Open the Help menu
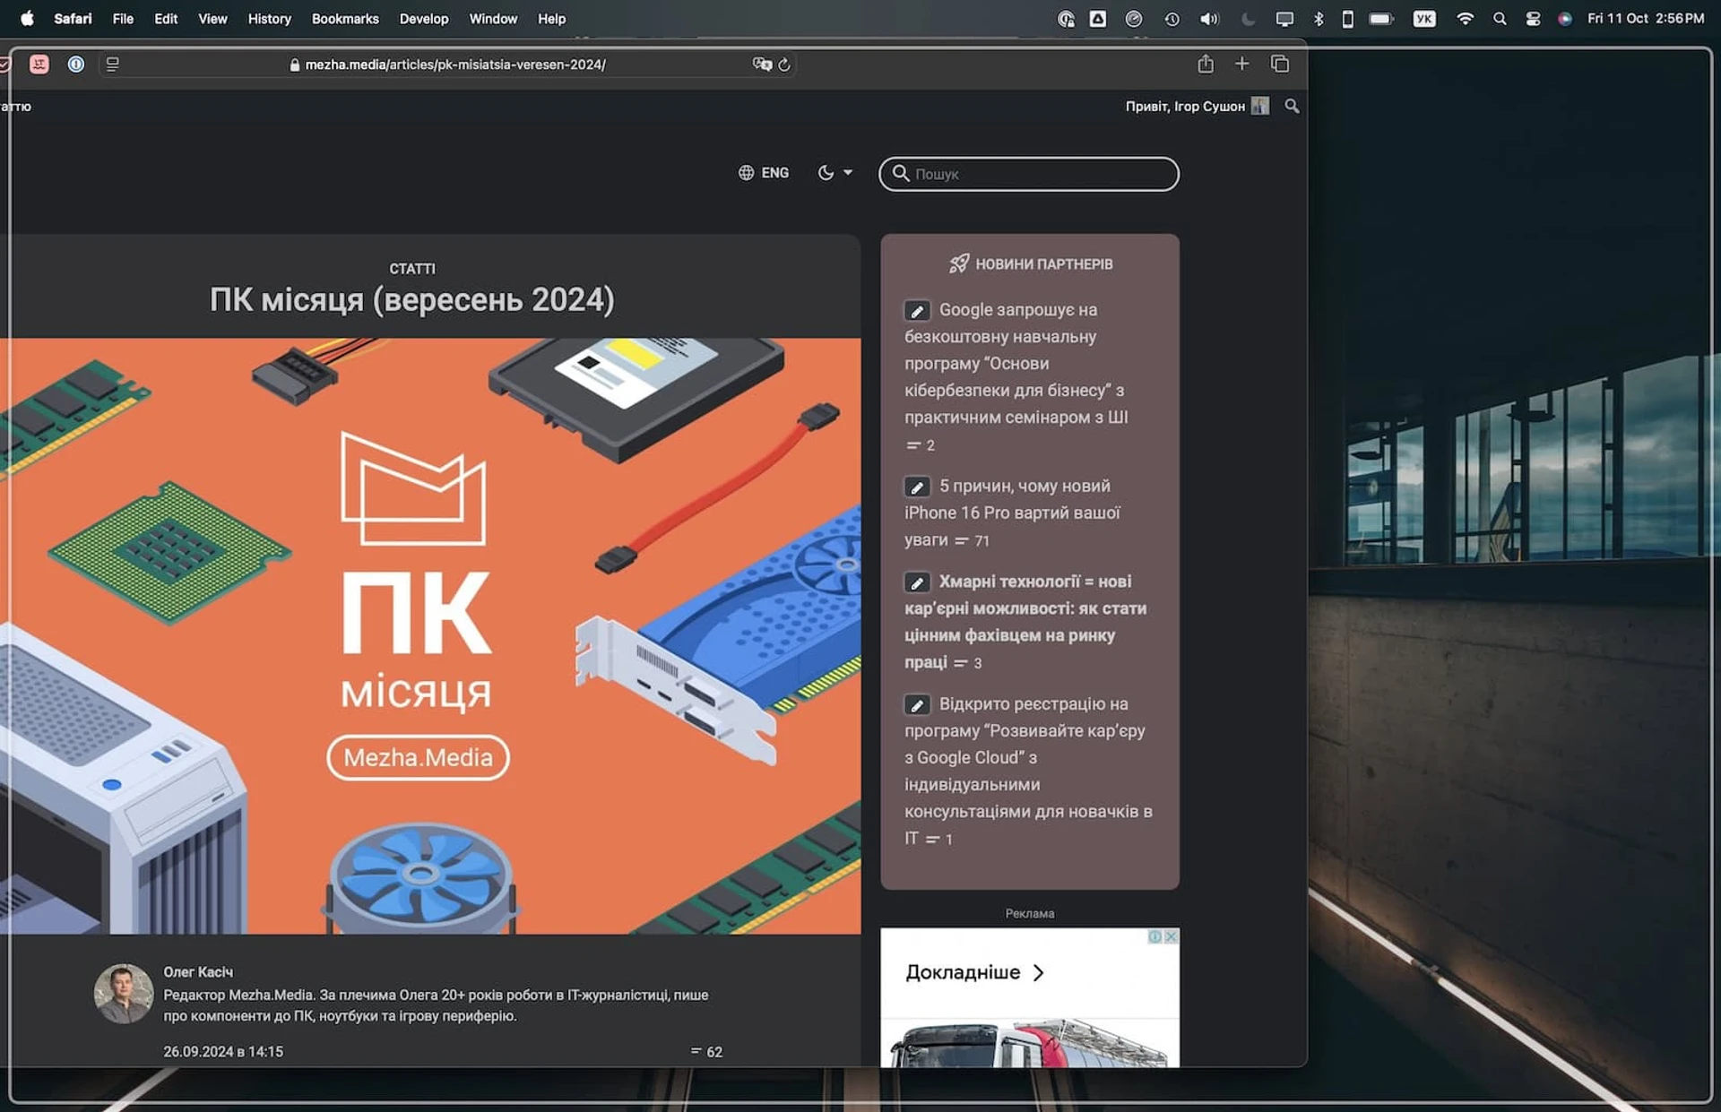This screenshot has height=1112, width=1721. [551, 18]
